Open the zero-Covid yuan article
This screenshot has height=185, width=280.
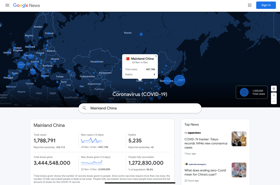[x=205, y=172]
